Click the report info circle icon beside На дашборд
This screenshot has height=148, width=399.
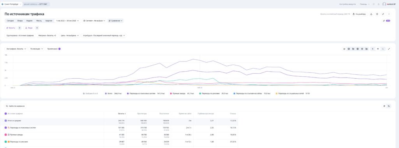(x=377, y=14)
